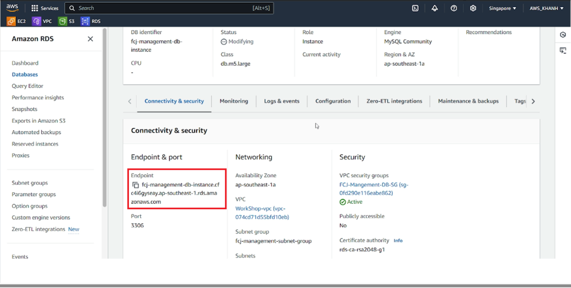Select Databases in the sidebar
This screenshot has height=288, width=571.
pyautogui.click(x=25, y=74)
